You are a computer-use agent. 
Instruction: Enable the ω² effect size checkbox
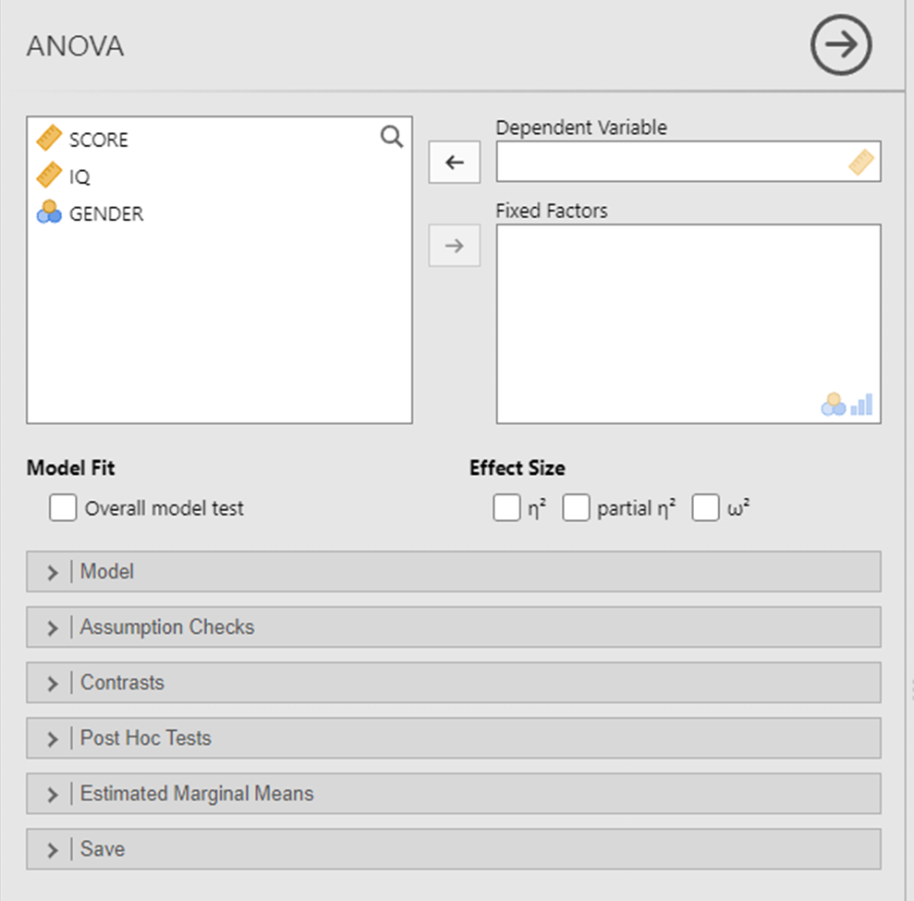(x=705, y=508)
